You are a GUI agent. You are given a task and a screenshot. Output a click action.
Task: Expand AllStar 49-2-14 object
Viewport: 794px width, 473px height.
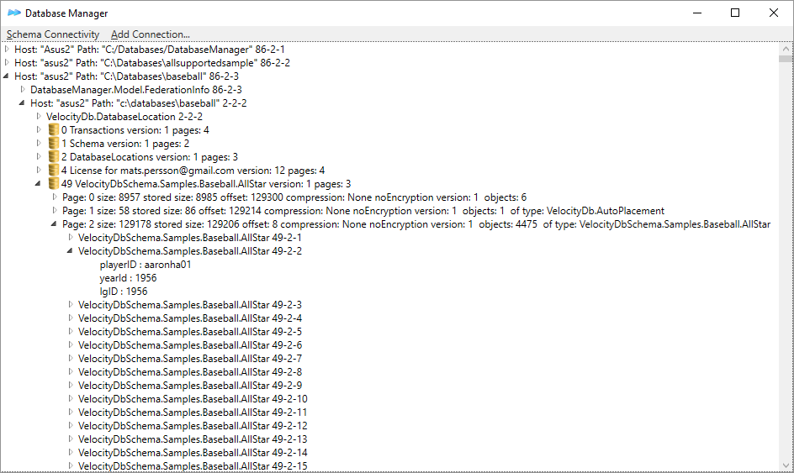[x=71, y=452]
